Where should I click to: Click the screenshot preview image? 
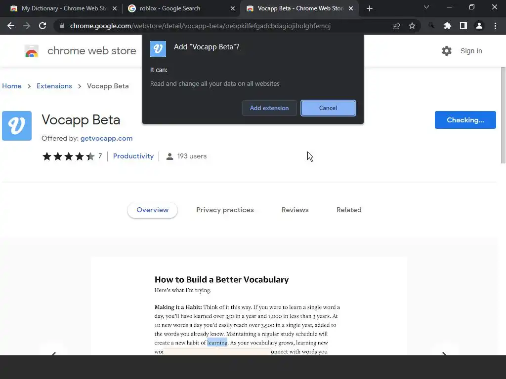tap(249, 306)
